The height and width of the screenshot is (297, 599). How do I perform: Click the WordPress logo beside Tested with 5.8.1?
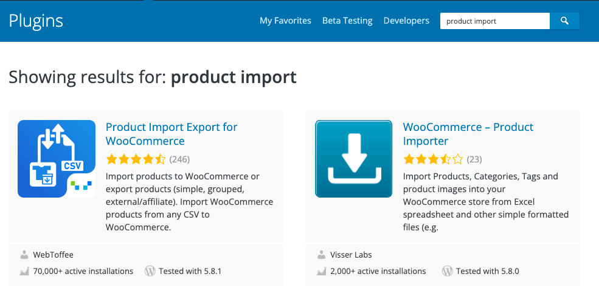click(150, 271)
